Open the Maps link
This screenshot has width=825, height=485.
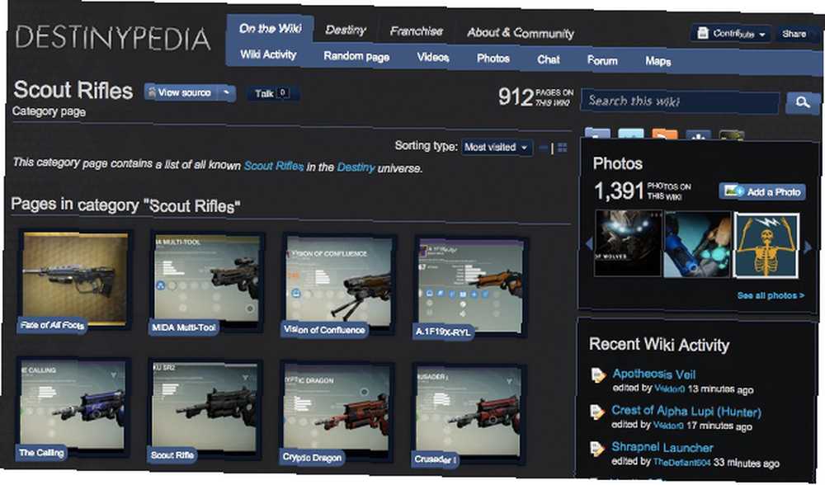coord(658,61)
